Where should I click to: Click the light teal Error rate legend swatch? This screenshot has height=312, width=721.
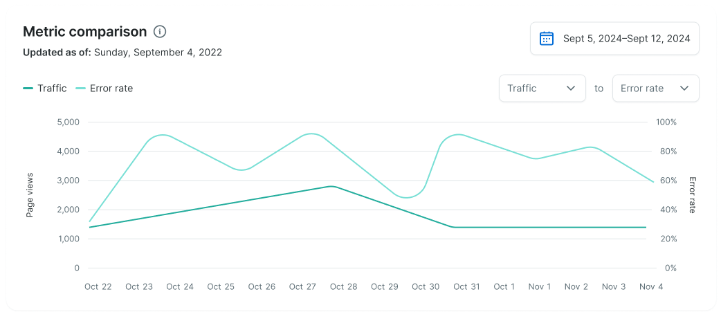81,89
